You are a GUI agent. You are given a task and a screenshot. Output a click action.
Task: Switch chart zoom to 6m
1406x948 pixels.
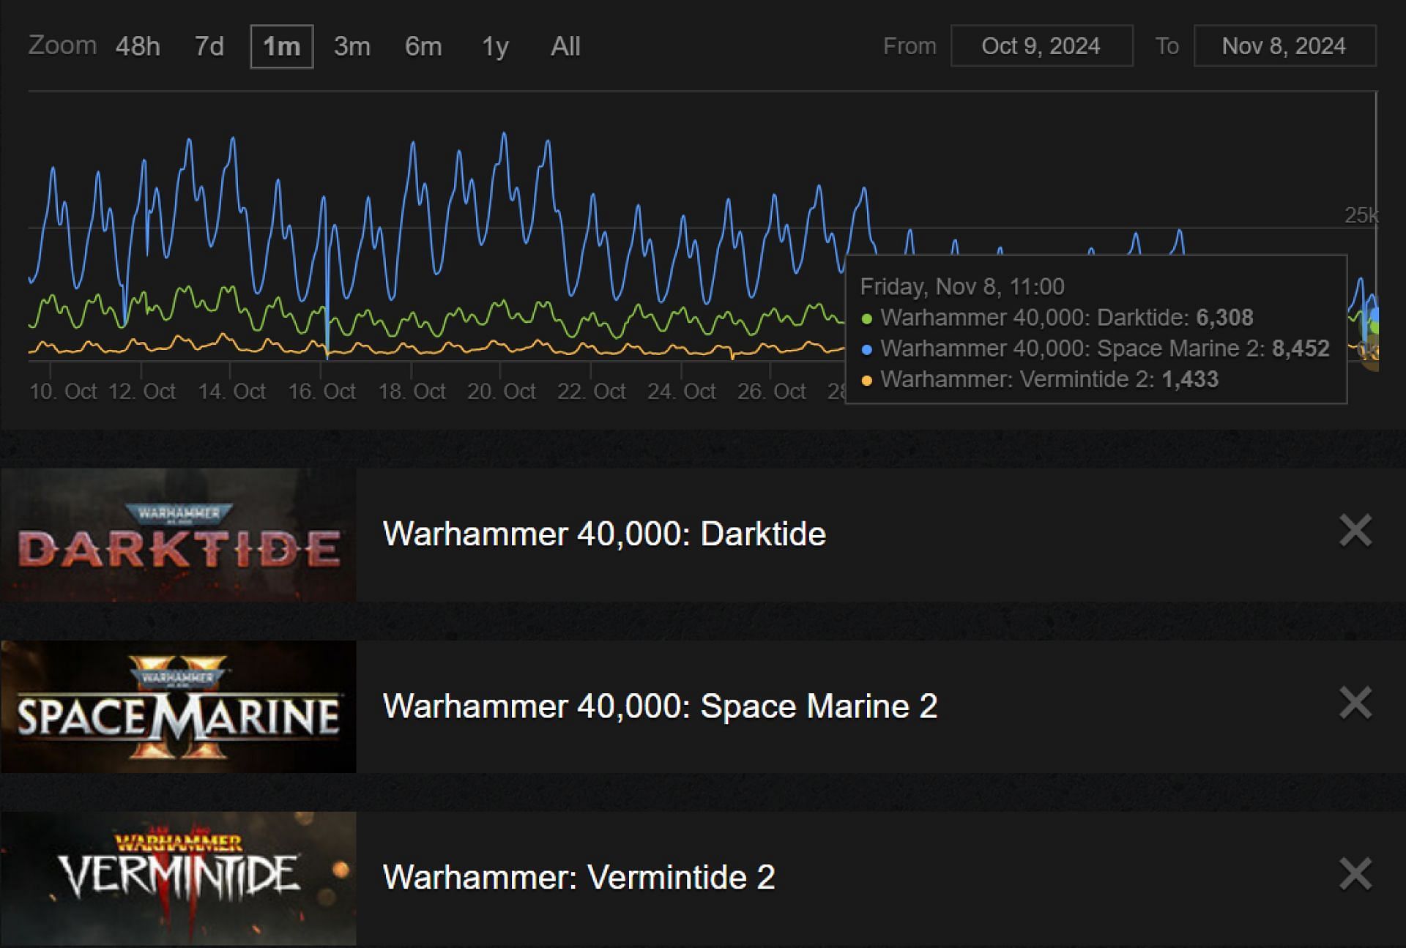(x=423, y=46)
